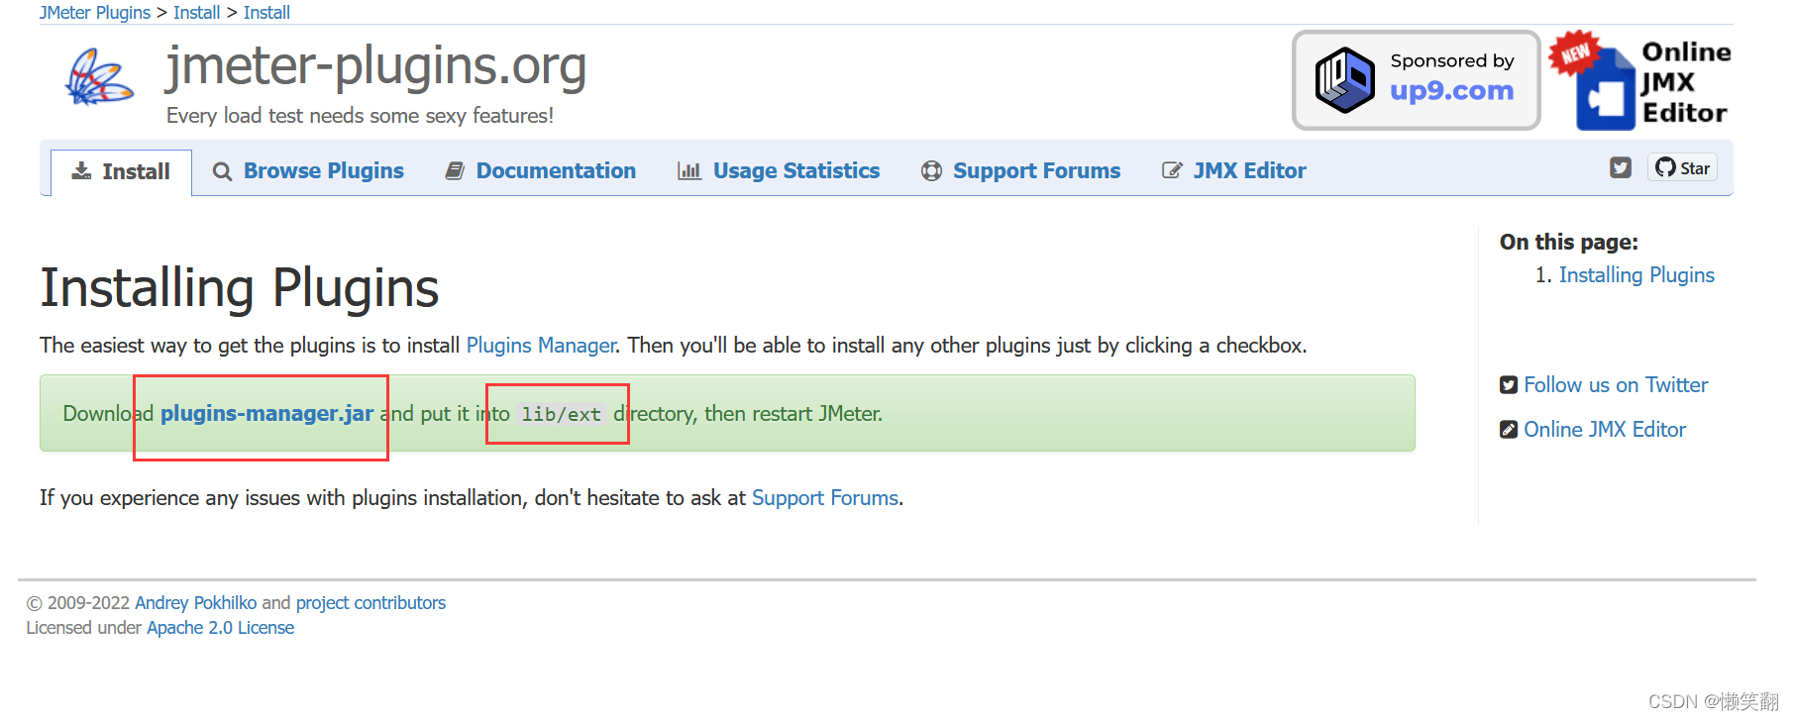This screenshot has height=720, width=1793.
Task: Click the Twitter icon in navigation bar
Action: pyautogui.click(x=1621, y=167)
